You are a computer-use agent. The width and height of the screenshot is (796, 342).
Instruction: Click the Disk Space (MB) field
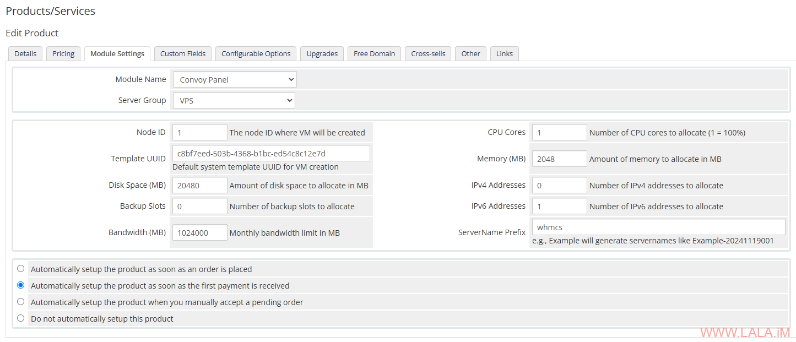[199, 185]
